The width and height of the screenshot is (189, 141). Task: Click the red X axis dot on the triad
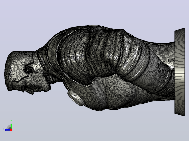click(x=11, y=130)
